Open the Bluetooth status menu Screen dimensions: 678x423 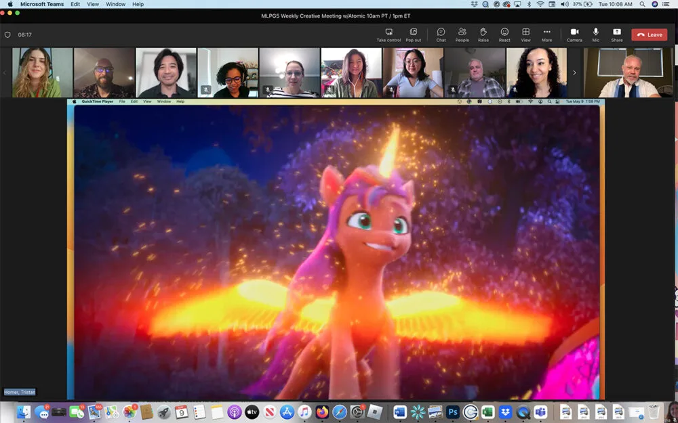[x=529, y=4]
